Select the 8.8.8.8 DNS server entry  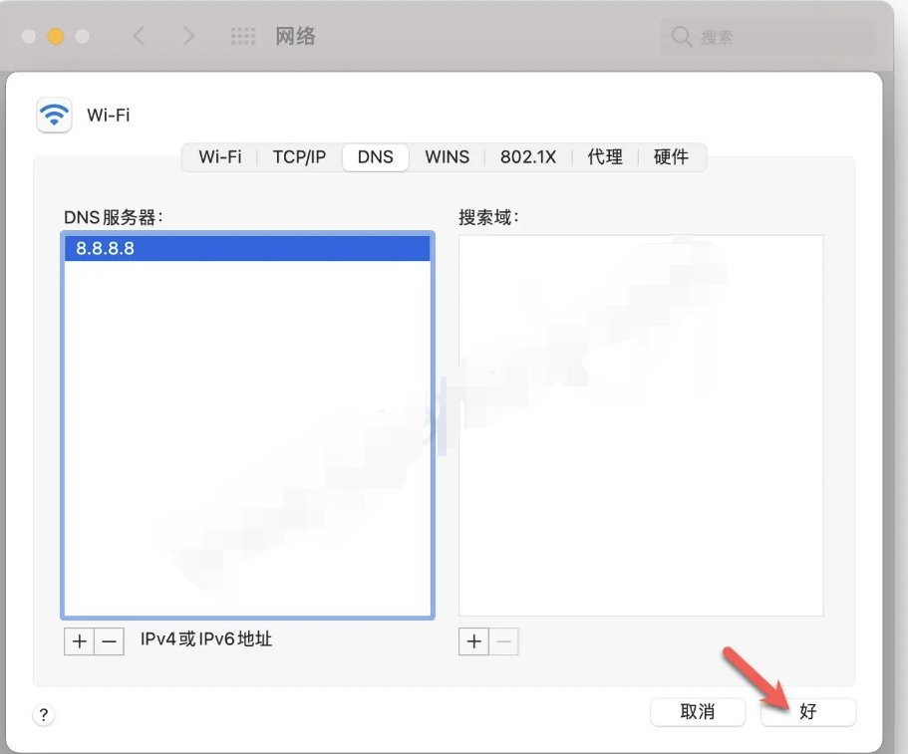click(x=246, y=249)
